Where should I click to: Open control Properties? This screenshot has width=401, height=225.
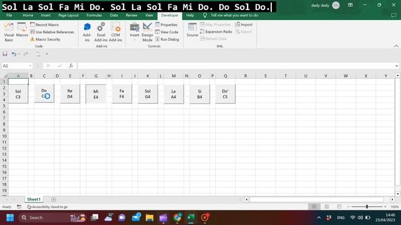click(166, 25)
